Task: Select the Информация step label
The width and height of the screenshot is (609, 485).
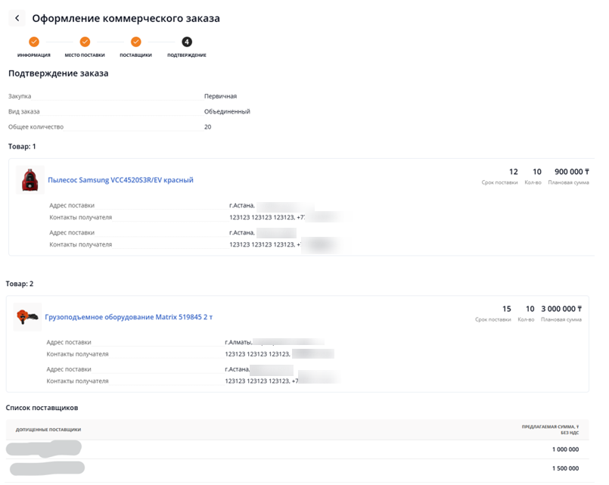Action: coord(34,55)
